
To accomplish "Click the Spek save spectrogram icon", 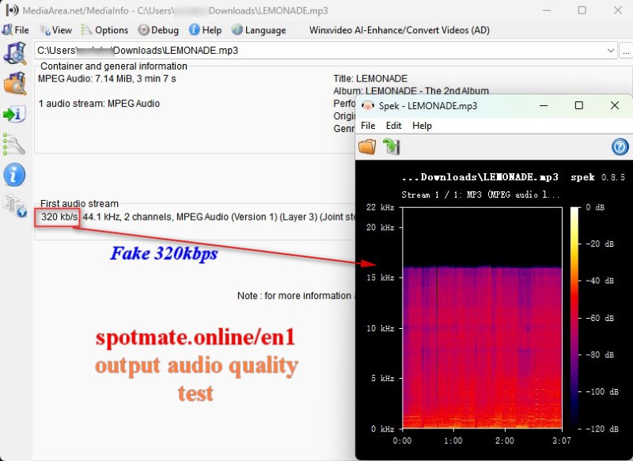I will pos(391,146).
